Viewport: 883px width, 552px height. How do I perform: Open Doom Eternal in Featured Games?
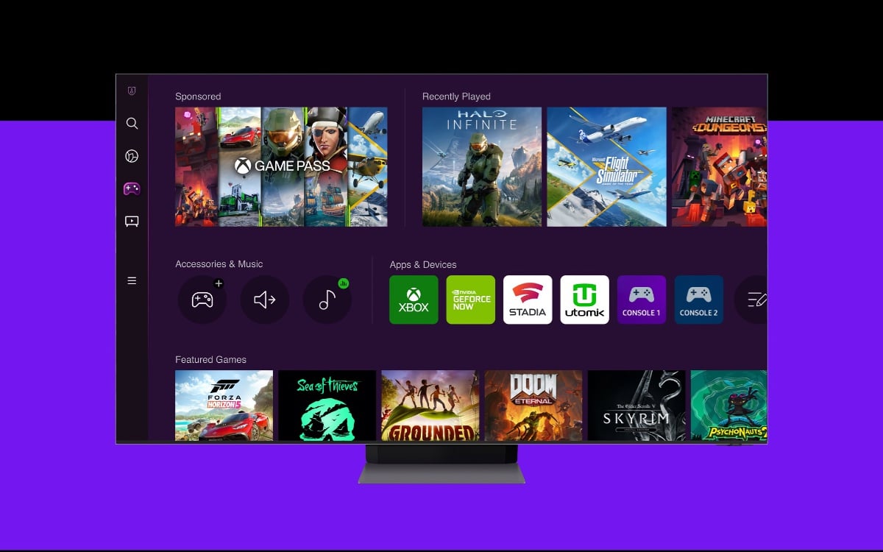[x=533, y=406]
